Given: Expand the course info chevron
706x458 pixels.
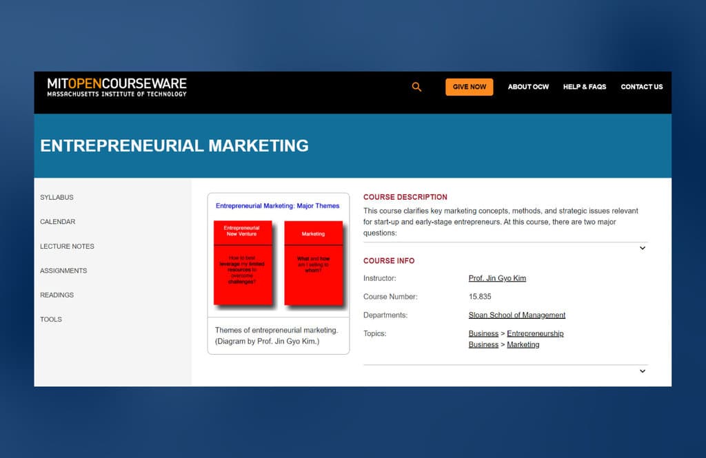Looking at the screenshot, I should (x=643, y=371).
